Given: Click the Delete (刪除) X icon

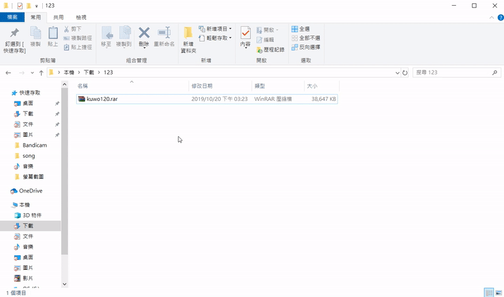Looking at the screenshot, I should click(144, 33).
